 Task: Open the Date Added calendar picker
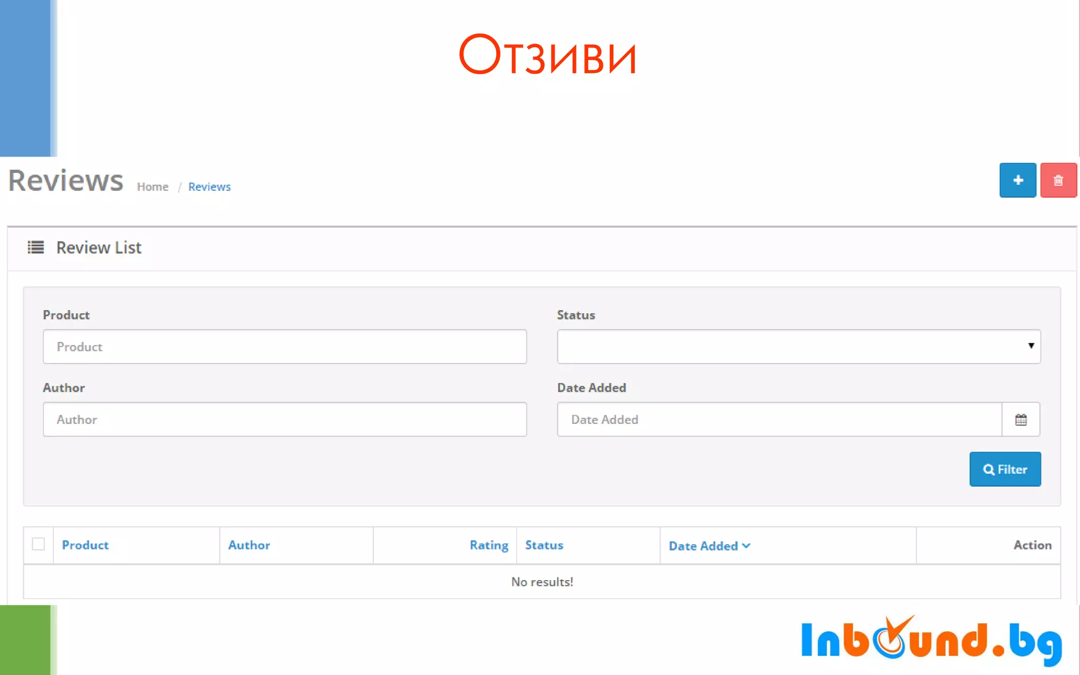point(1021,420)
